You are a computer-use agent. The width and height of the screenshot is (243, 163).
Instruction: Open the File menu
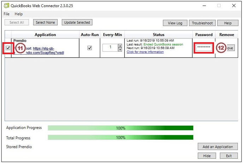coord(6,14)
